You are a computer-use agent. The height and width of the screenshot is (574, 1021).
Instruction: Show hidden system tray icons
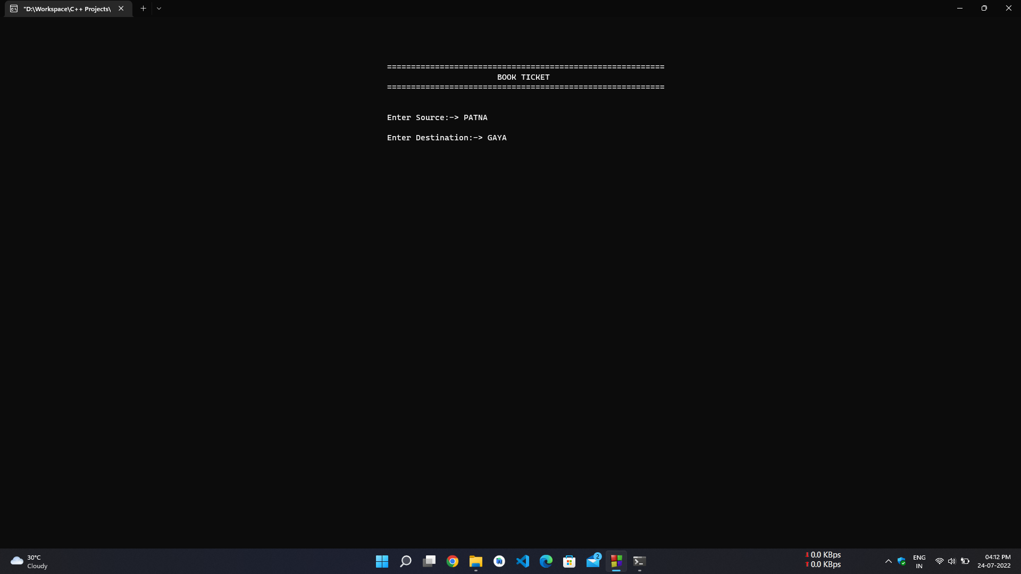(888, 561)
